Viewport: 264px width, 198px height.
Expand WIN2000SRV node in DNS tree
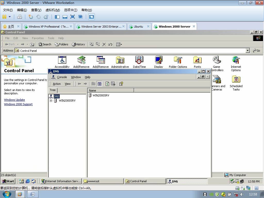(x=51, y=101)
